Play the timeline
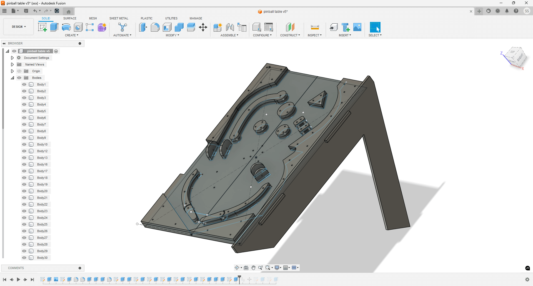Viewport: 533px width, 286px height. [x=18, y=280]
